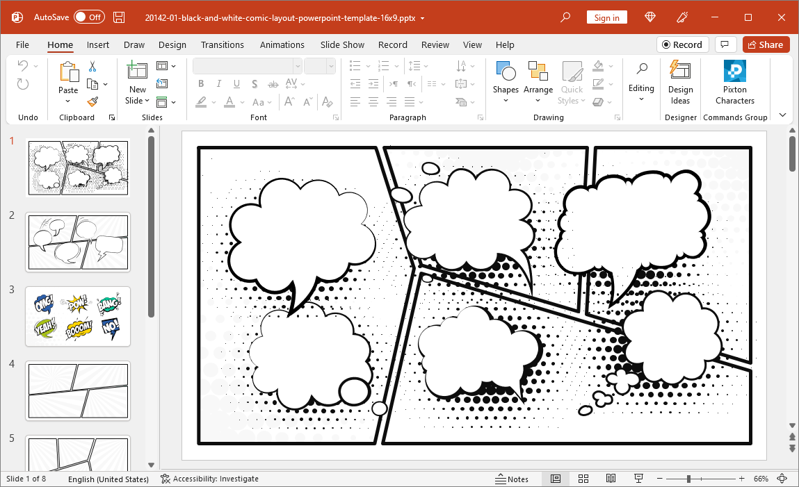Toggle Underline formatting
Screen dimensions: 799x487
(x=236, y=83)
